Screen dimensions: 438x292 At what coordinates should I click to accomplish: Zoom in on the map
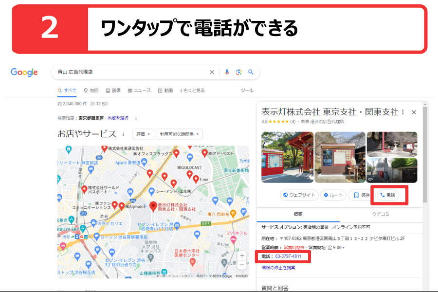242,255
